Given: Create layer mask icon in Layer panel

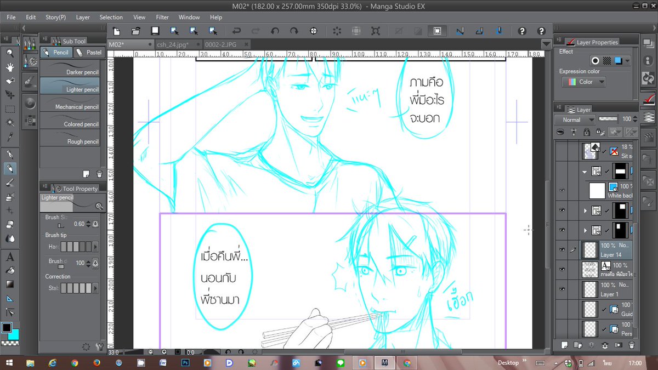Looking at the screenshot, I should click(619, 345).
